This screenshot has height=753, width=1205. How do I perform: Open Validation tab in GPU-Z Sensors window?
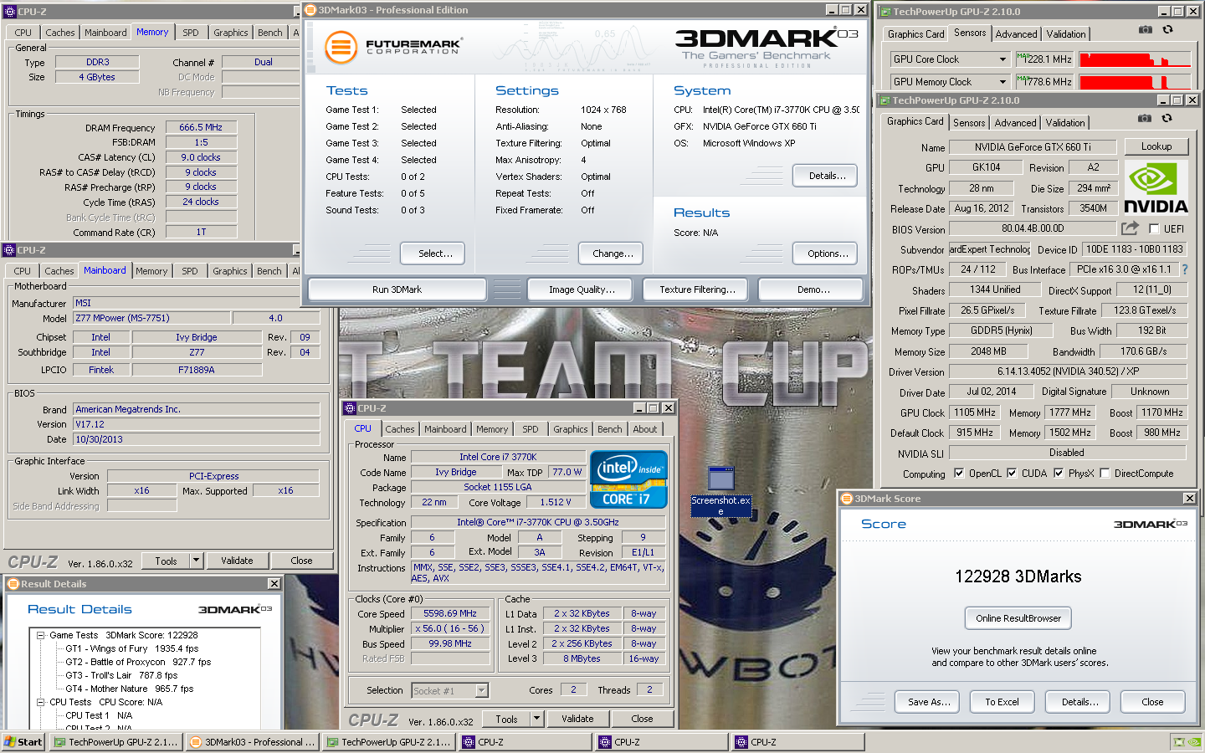click(1066, 34)
